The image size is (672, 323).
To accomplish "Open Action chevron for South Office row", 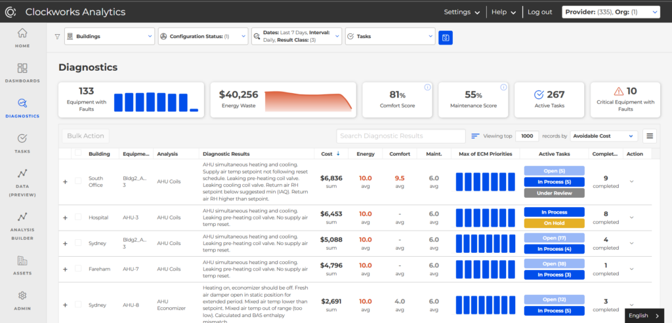I will coord(631,181).
